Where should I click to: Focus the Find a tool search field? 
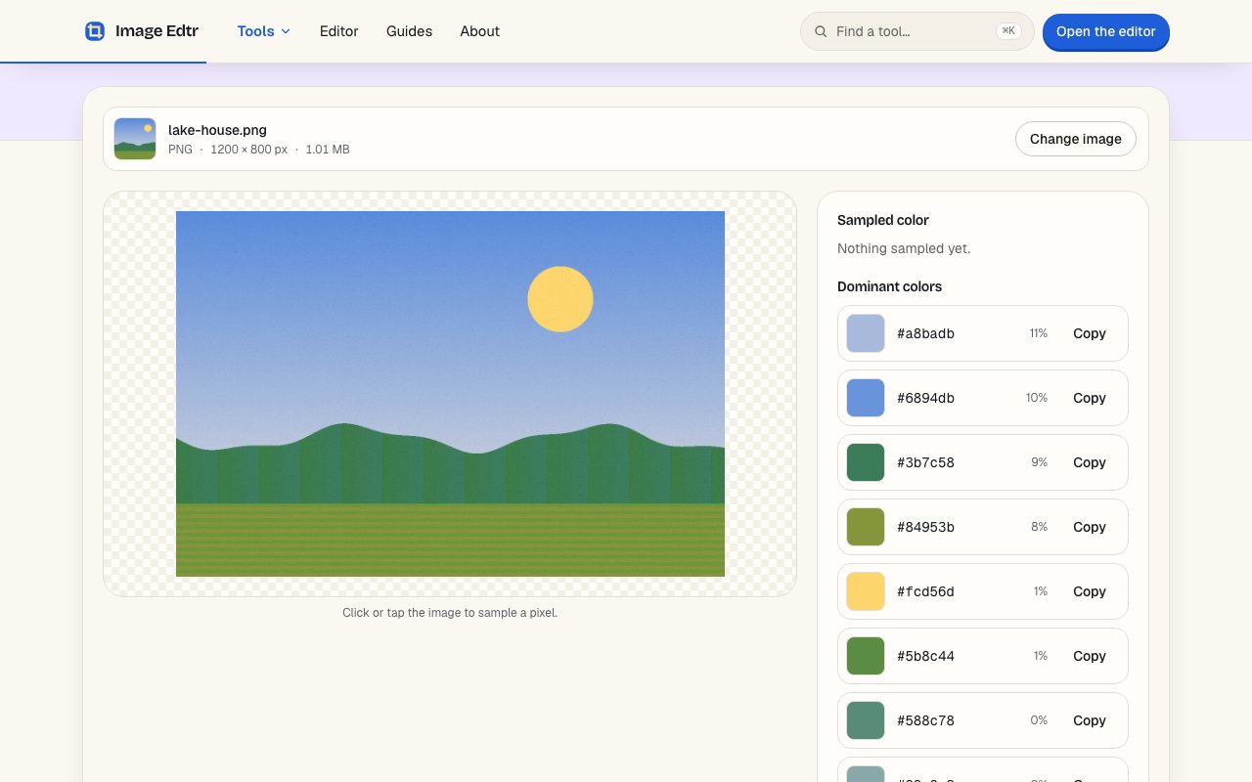pos(917,31)
